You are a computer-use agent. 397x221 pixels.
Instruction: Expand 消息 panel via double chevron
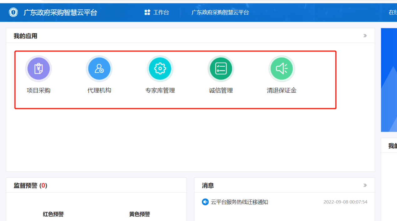(365, 185)
